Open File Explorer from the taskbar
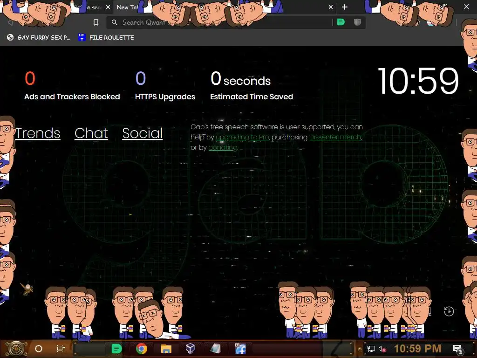The width and height of the screenshot is (477, 358). point(166,349)
